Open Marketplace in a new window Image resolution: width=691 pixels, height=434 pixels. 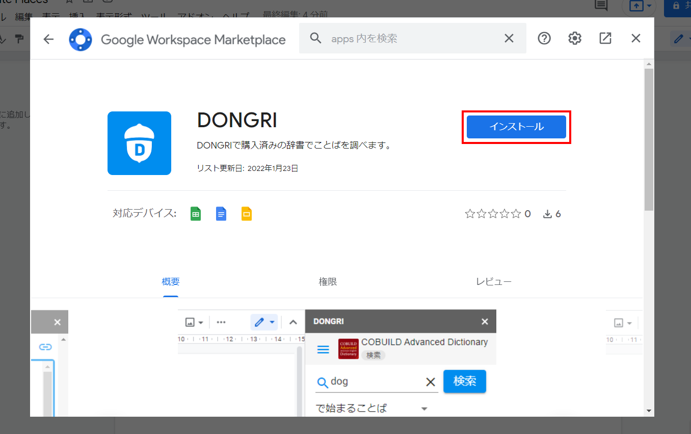point(605,38)
